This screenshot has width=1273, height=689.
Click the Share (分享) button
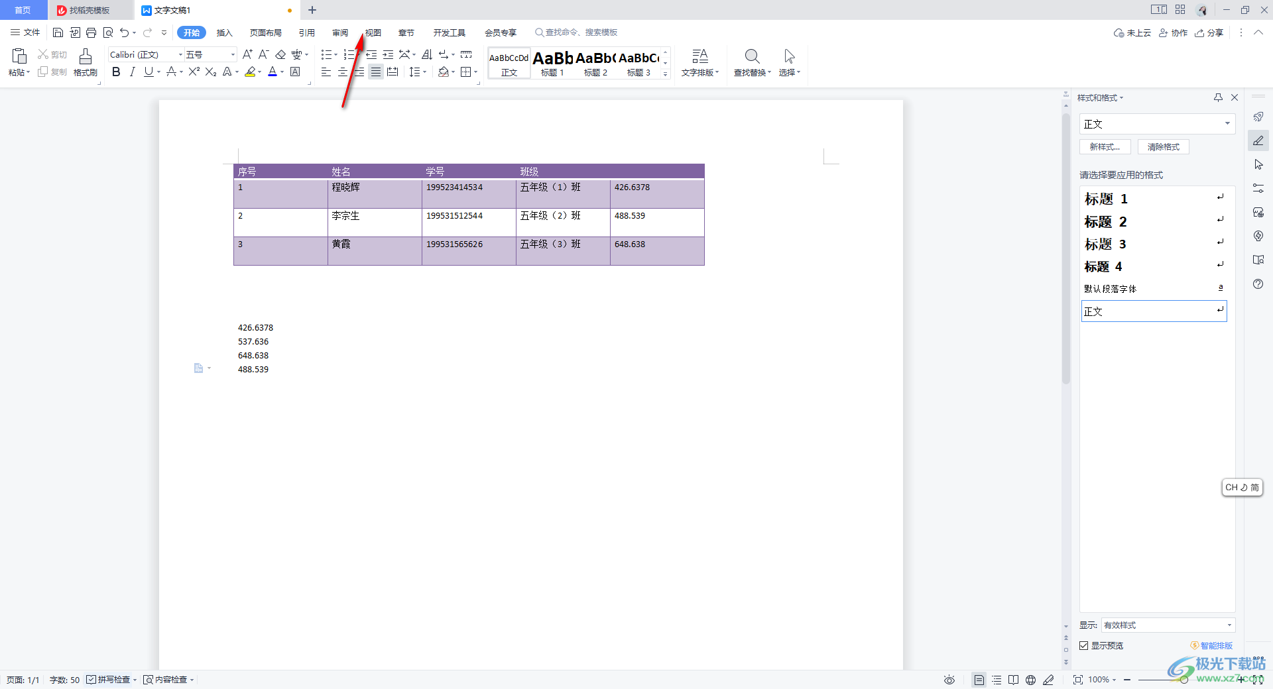point(1209,32)
